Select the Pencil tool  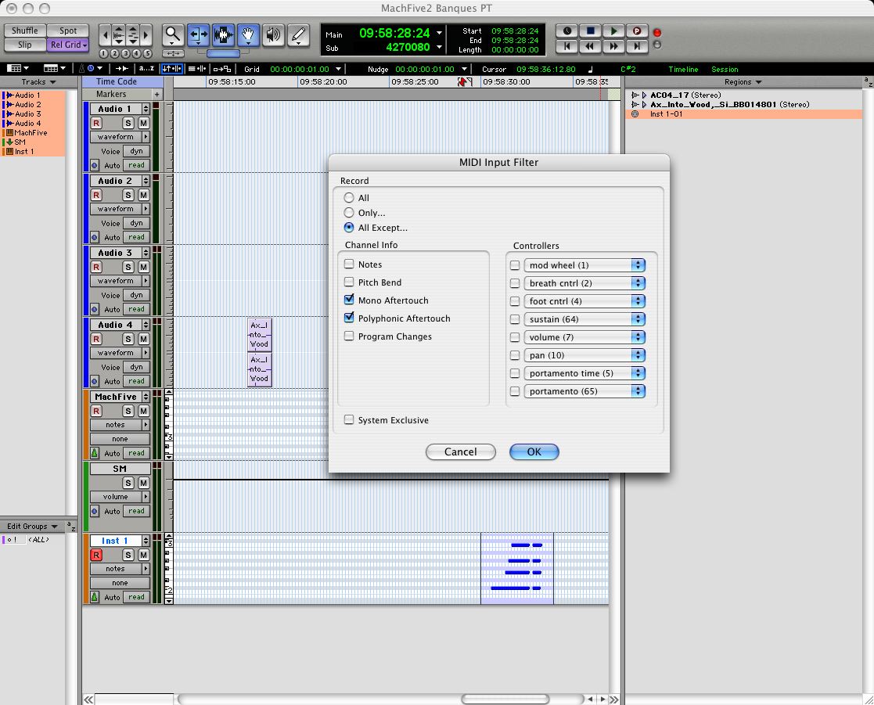pos(298,34)
